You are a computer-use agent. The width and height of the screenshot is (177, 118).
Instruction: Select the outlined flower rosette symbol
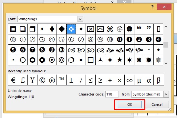pos(120,29)
